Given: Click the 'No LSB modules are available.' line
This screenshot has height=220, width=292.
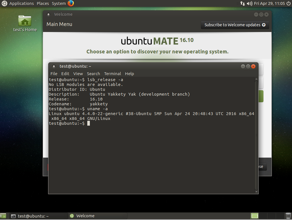Looking at the screenshot, I should pyautogui.click(x=86, y=84).
